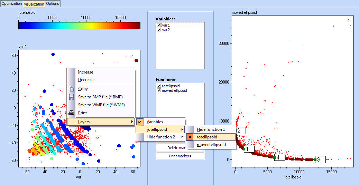The height and width of the screenshot is (185, 359).
Task: Uncheck the var2 variable checkbox
Action: [x=159, y=30]
